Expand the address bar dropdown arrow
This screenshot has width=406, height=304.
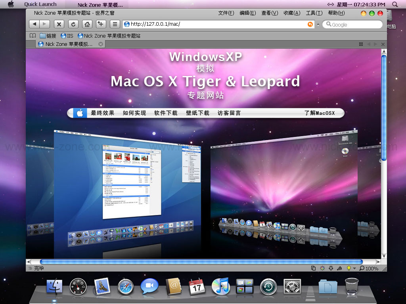click(x=318, y=25)
